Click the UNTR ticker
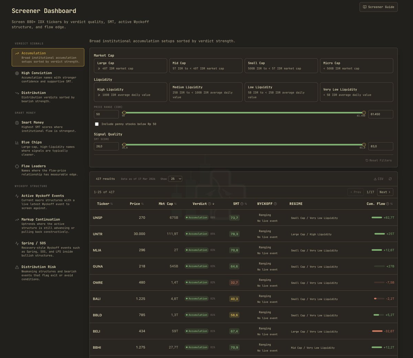The height and width of the screenshot is (358, 413). pyautogui.click(x=97, y=234)
